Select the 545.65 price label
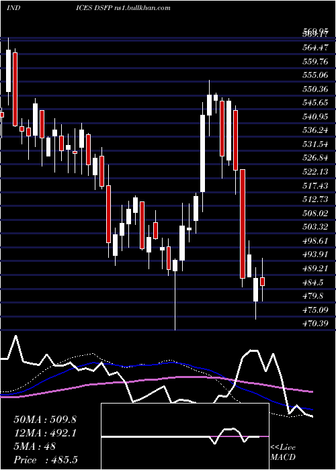 (316, 103)
